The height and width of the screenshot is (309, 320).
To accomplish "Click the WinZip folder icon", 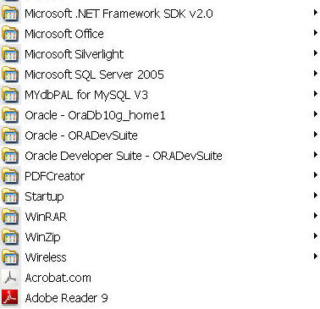I will click(x=10, y=237).
